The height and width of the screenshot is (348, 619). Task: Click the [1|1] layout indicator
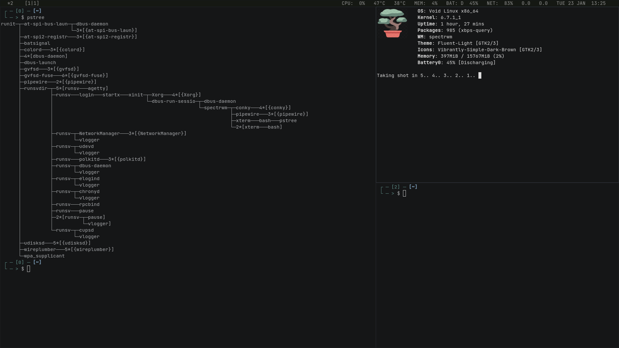pos(32,3)
